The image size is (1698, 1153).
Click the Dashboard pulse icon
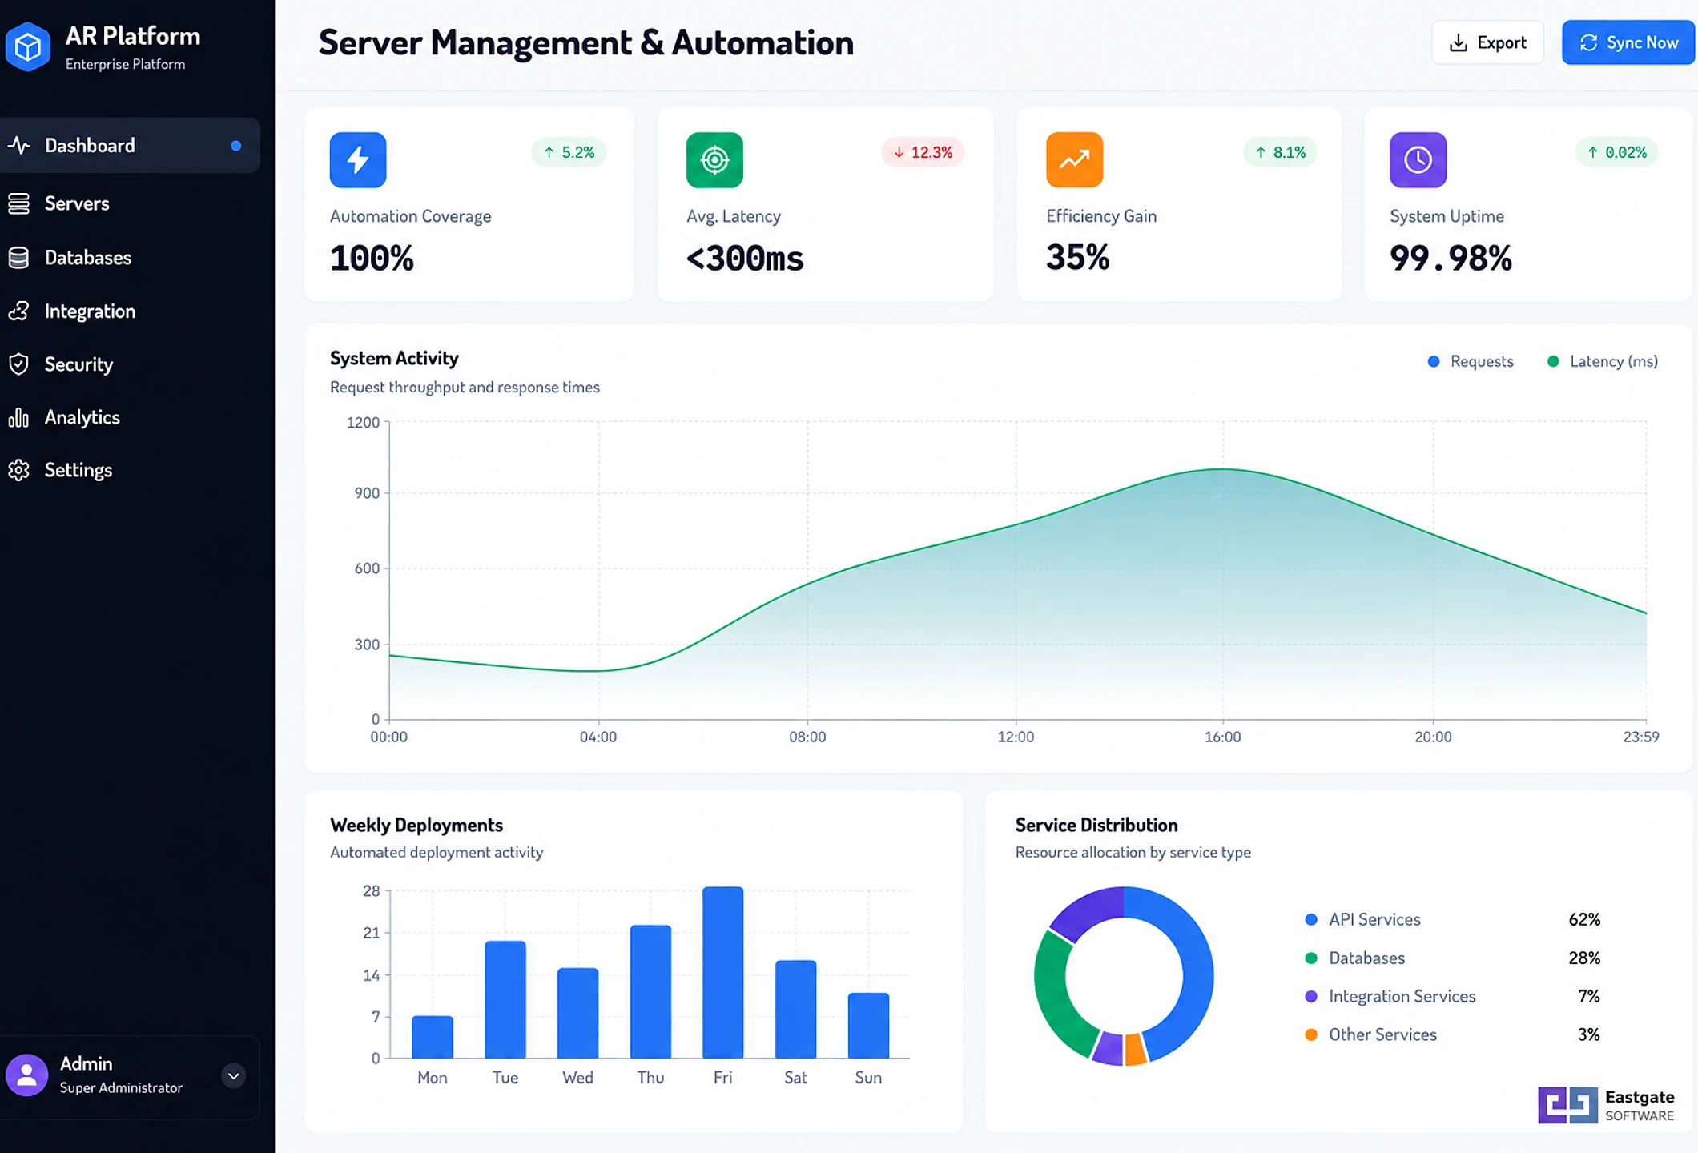coord(19,146)
